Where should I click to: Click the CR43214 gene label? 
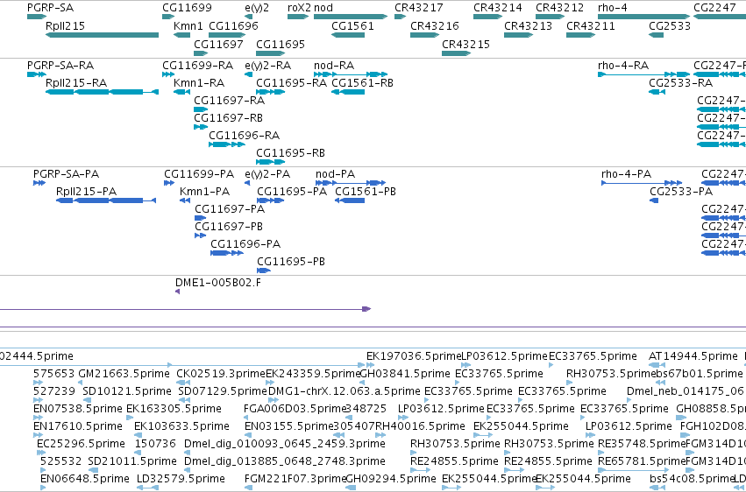pos(498,8)
